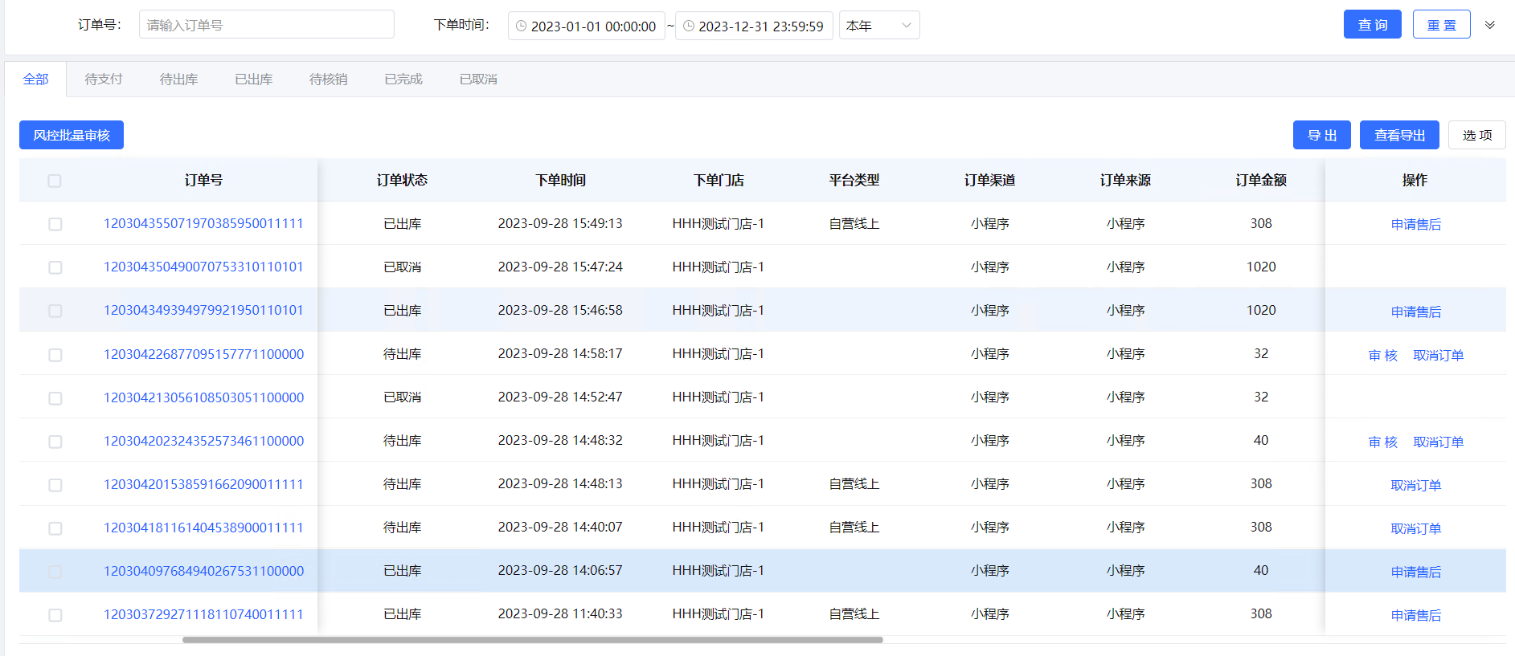Click 取消订单 for the 14:58:17 order

1439,356
